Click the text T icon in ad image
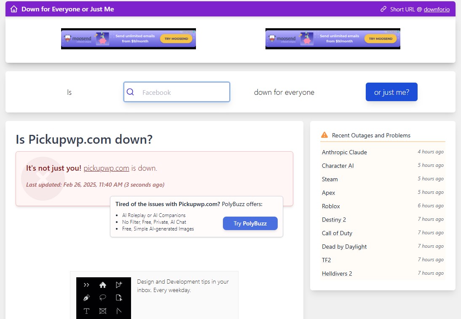 [86, 311]
